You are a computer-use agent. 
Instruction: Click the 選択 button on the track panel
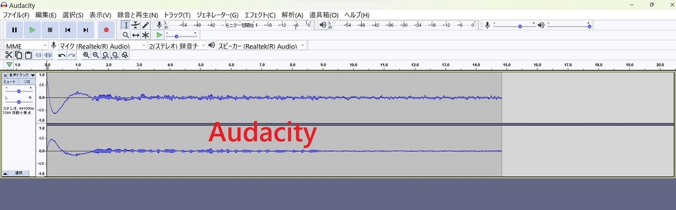click(x=19, y=173)
